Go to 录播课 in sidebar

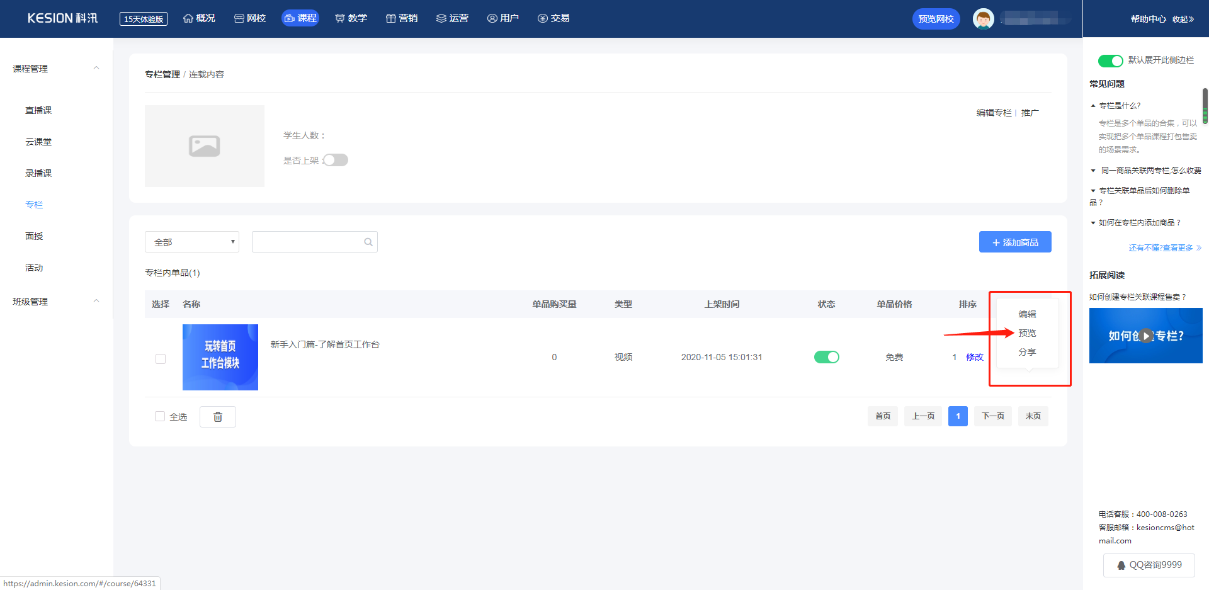(38, 173)
